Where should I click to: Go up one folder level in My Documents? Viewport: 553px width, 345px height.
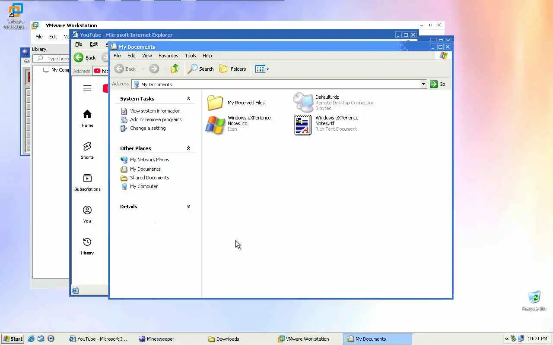pyautogui.click(x=175, y=69)
